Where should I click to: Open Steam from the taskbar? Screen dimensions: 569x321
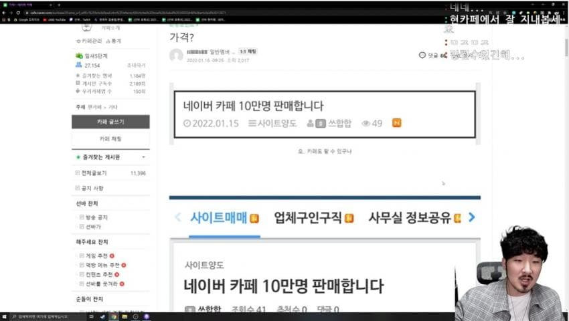click(x=102, y=316)
